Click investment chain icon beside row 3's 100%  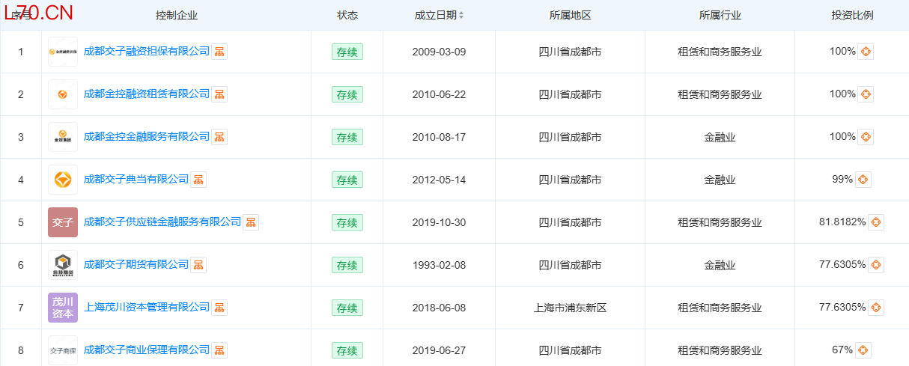[866, 137]
